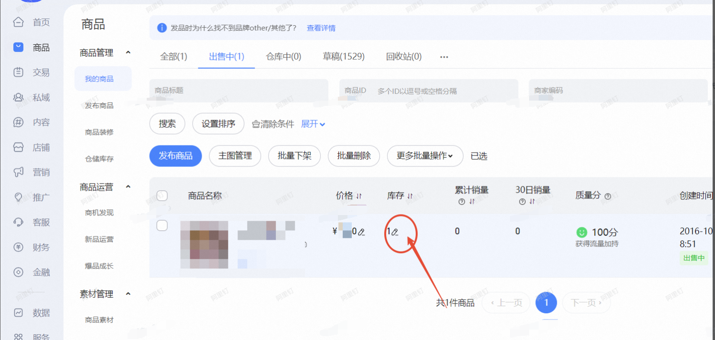This screenshot has width=715, height=340.
Task: Open the 数据 chart icon in sidebar
Action: click(x=18, y=313)
